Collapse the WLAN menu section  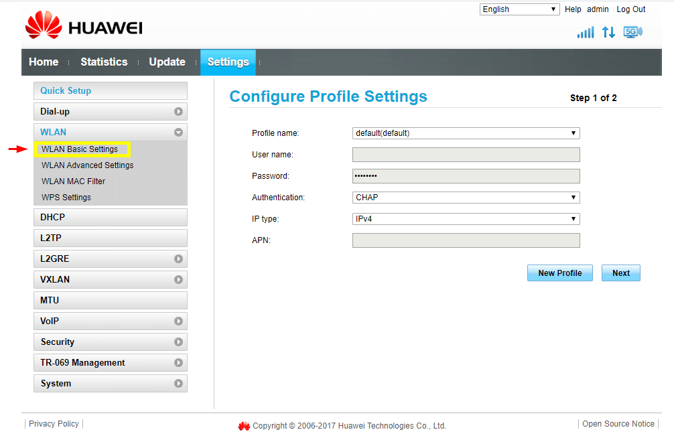[x=178, y=133]
